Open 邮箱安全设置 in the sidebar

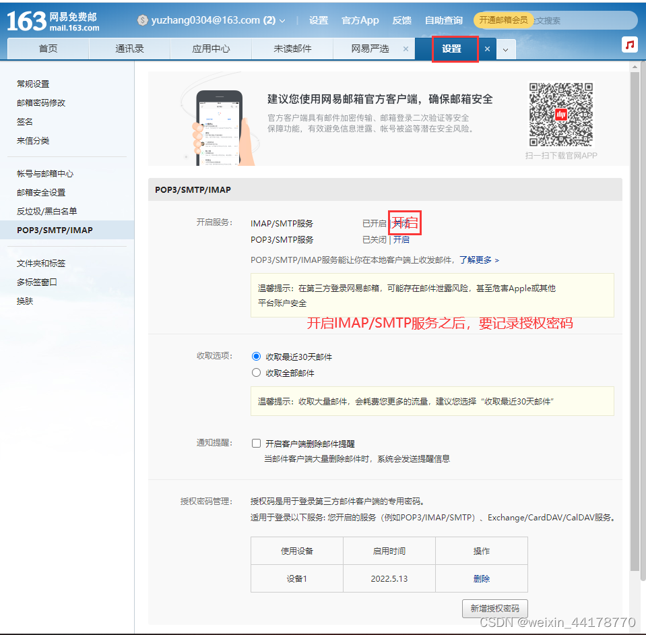click(41, 193)
